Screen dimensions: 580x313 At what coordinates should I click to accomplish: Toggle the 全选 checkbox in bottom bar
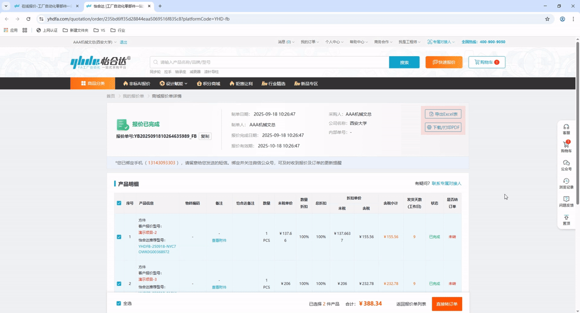pos(119,303)
